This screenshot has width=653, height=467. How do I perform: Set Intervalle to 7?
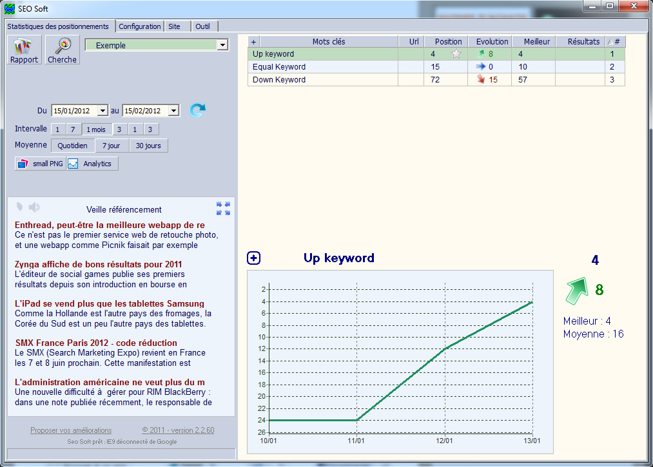[73, 129]
